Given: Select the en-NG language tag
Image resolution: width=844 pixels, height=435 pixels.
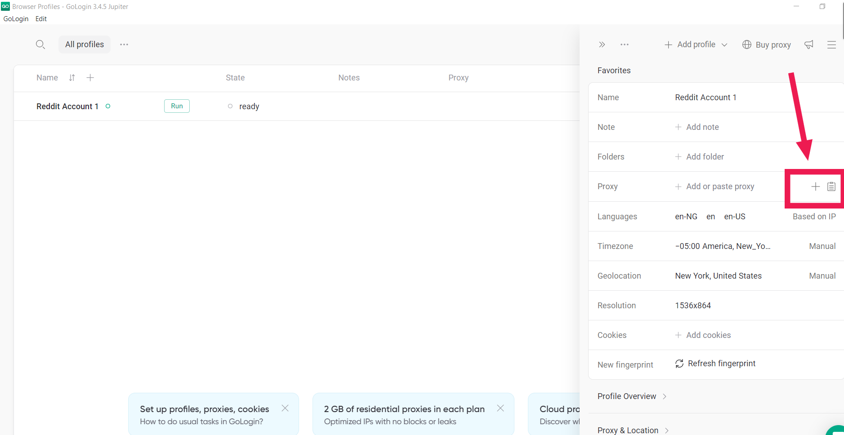Looking at the screenshot, I should click(686, 217).
